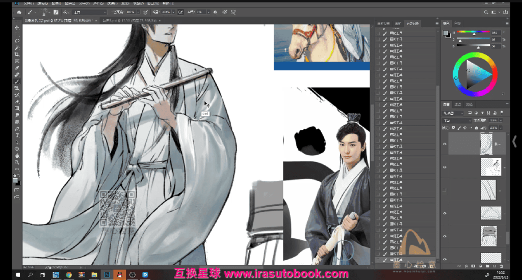Hide the fifth layer via eye icon
This screenshot has height=280, width=522.
[445, 236]
